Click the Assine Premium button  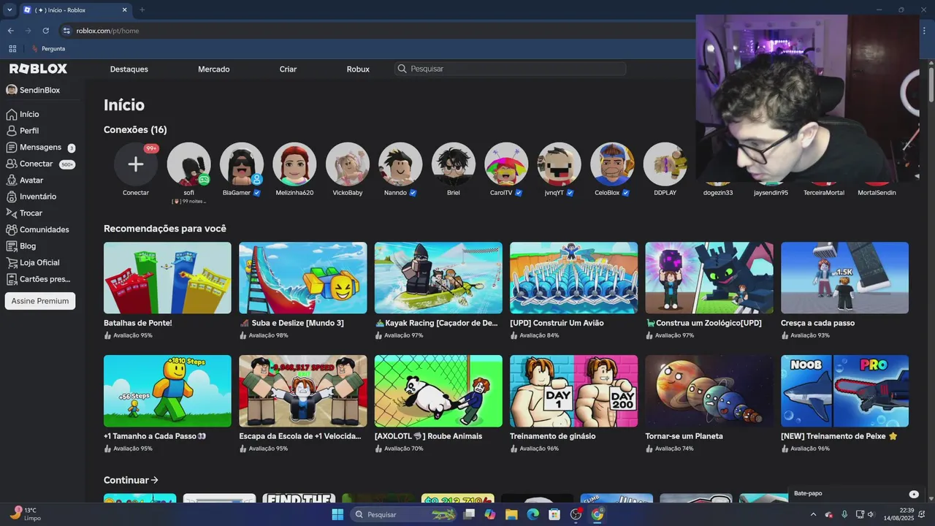(40, 301)
